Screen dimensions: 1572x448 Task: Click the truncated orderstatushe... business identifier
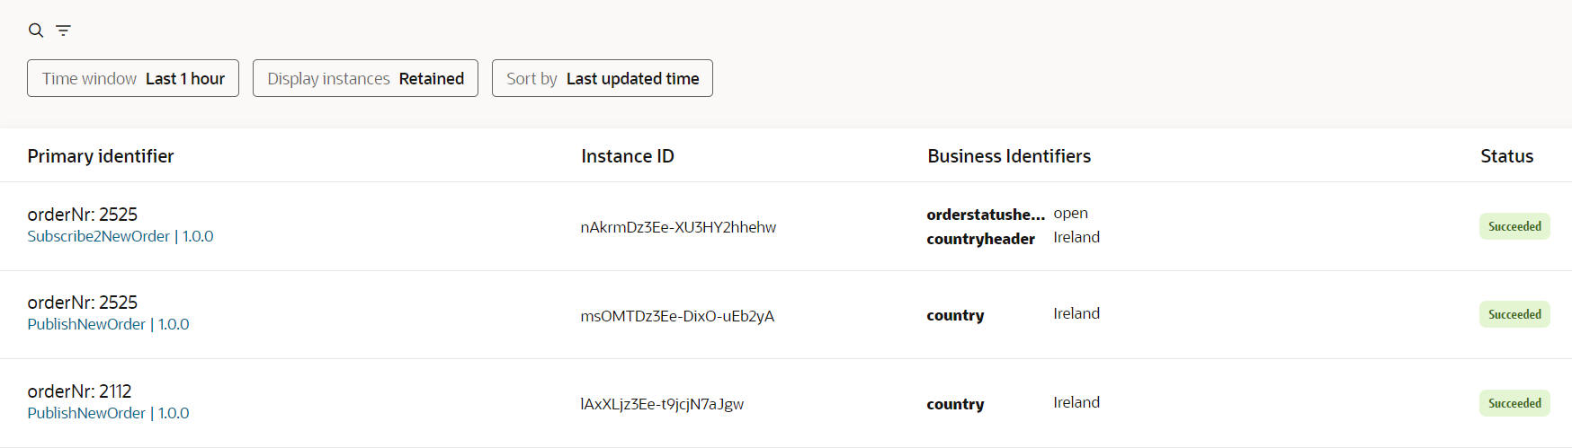pos(986,215)
